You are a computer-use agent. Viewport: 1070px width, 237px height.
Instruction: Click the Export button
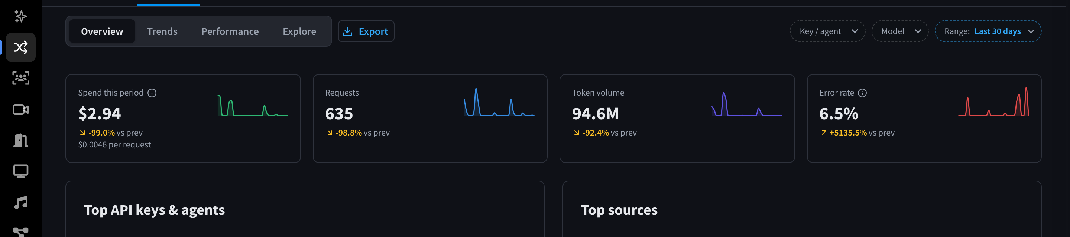click(x=366, y=31)
